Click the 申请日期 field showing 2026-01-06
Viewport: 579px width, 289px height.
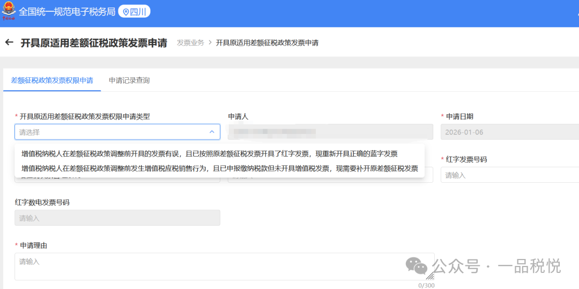[509, 132]
